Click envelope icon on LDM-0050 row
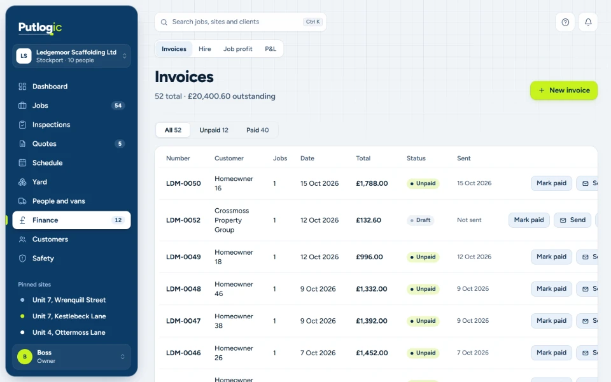 click(x=586, y=183)
